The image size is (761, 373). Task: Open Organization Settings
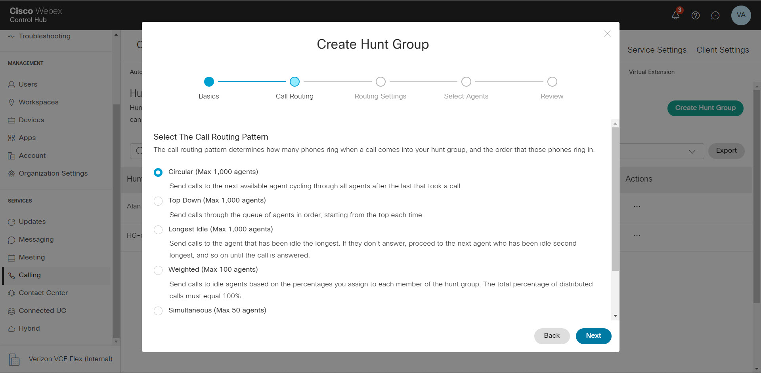point(53,173)
